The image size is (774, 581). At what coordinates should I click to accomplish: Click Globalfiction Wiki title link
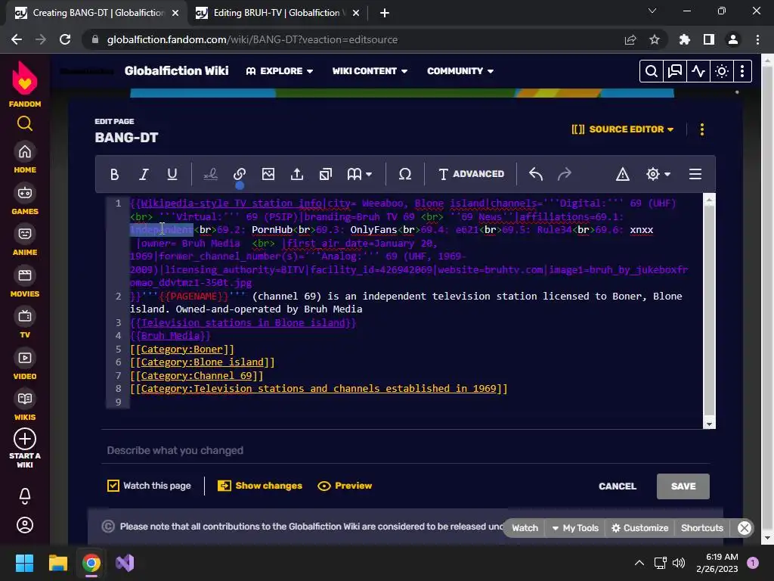point(176,70)
